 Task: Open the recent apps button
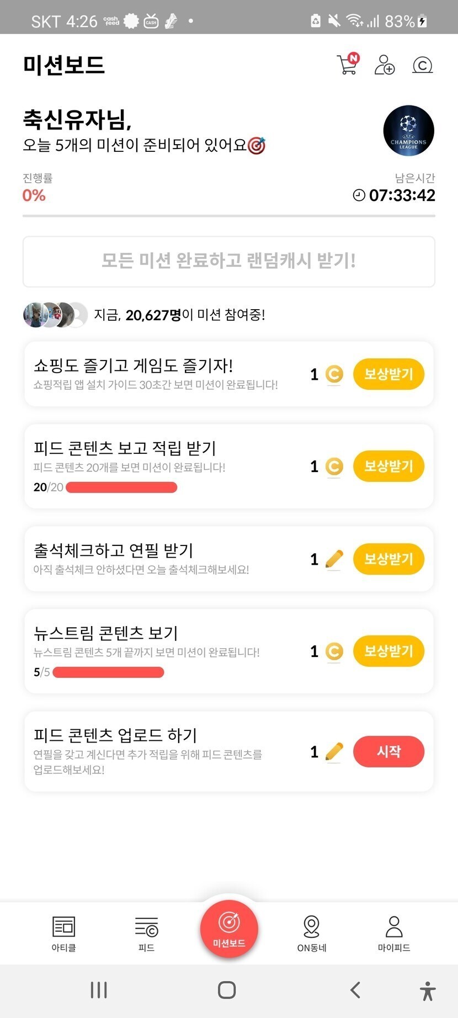99,990
